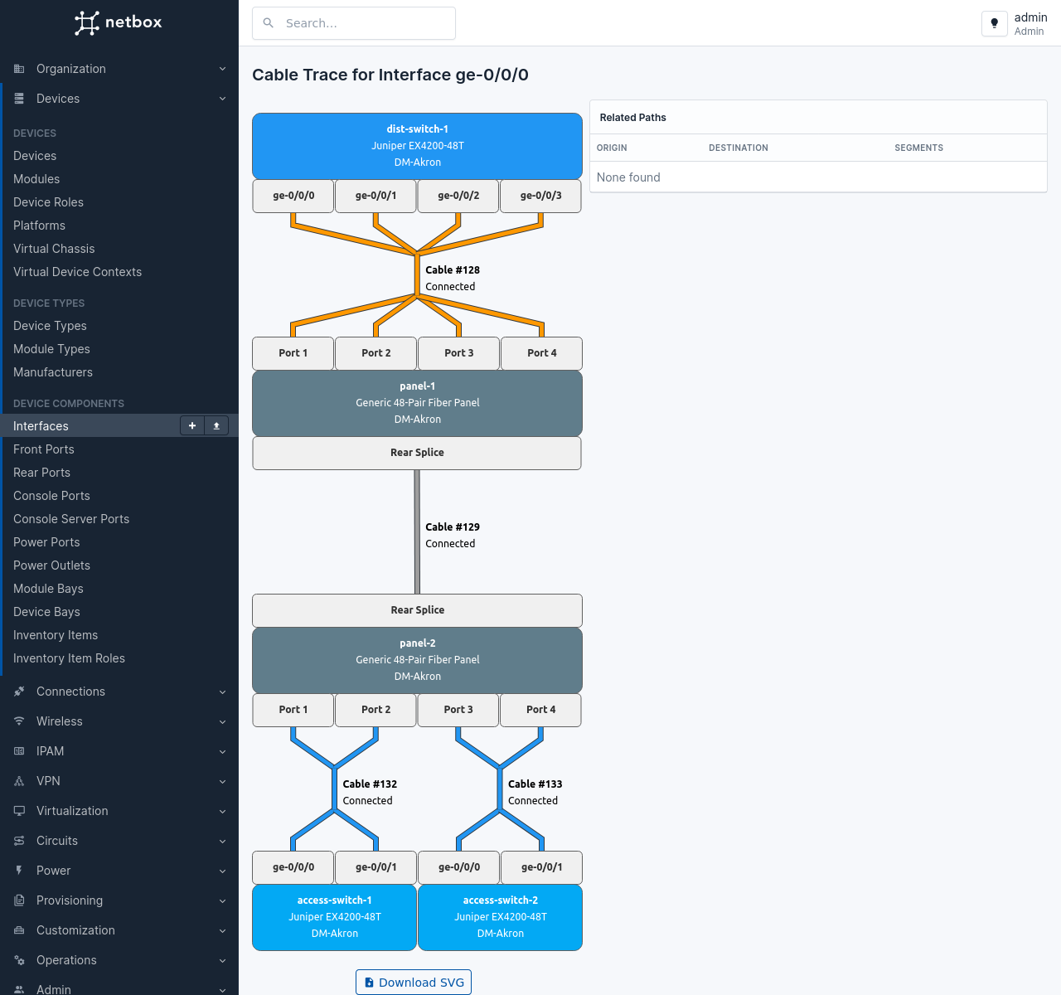The height and width of the screenshot is (995, 1061).
Task: Open dist-switch-1 device in trace diagram
Action: tap(417, 129)
